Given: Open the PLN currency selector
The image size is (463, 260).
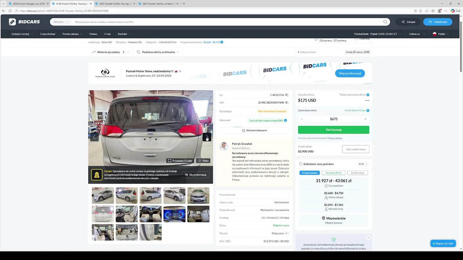Looking at the screenshot, I should pos(363,164).
